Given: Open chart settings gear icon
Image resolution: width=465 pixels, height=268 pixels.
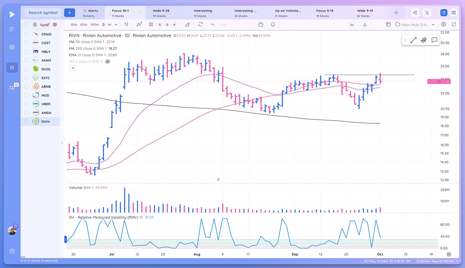Looking at the screenshot, I should coord(444,24).
